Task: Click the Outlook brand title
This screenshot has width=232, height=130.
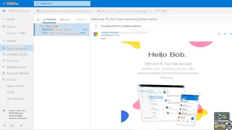Action: click(x=12, y=4)
